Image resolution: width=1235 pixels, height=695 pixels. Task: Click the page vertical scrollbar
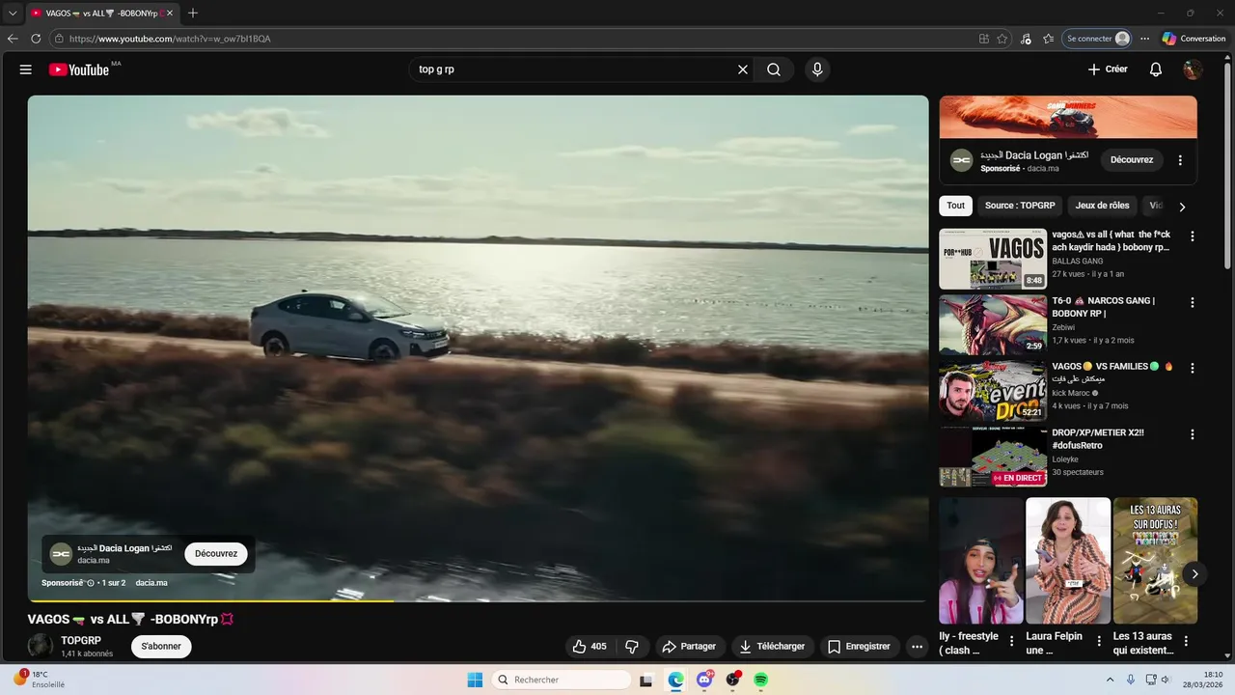(1228, 164)
